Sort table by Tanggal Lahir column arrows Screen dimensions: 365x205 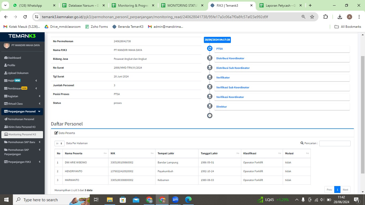point(238,153)
